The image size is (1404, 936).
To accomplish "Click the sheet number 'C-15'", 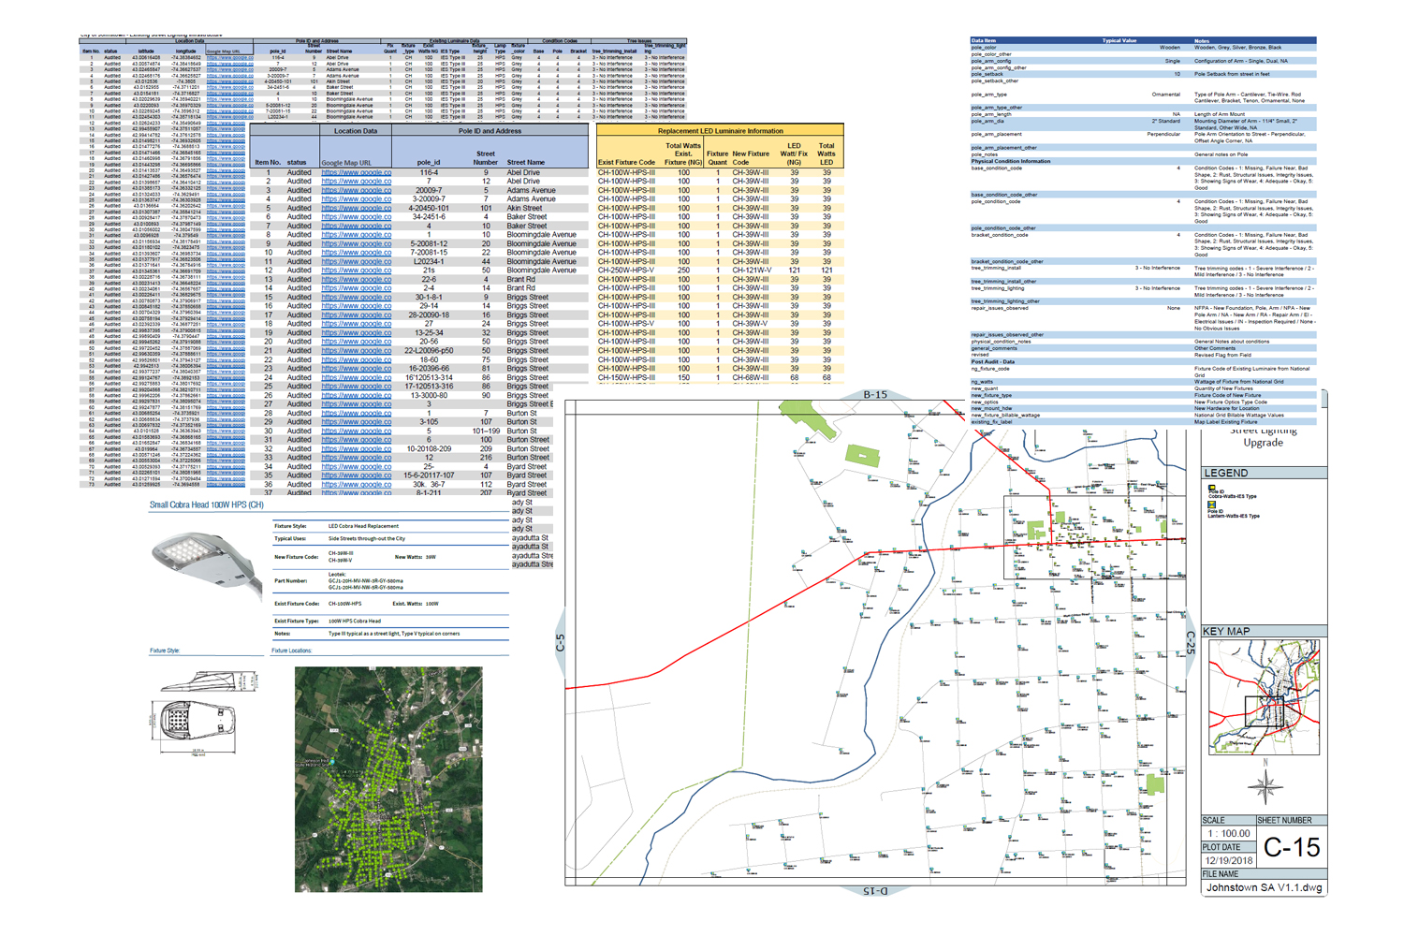I will (1292, 848).
